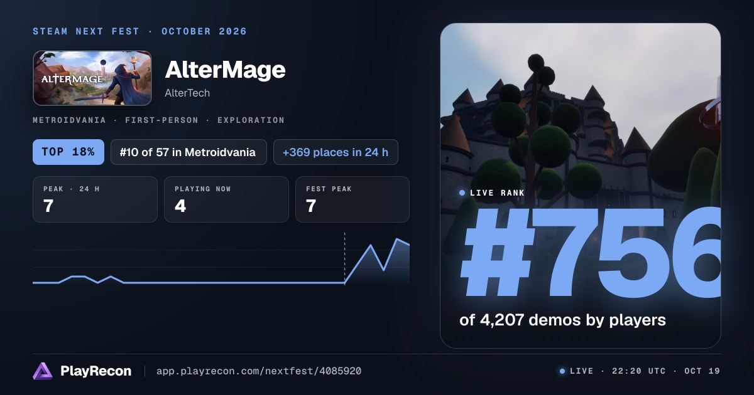The height and width of the screenshot is (395, 754).
Task: Click the dotted vertical marker on the player chart
Action: coord(344,258)
